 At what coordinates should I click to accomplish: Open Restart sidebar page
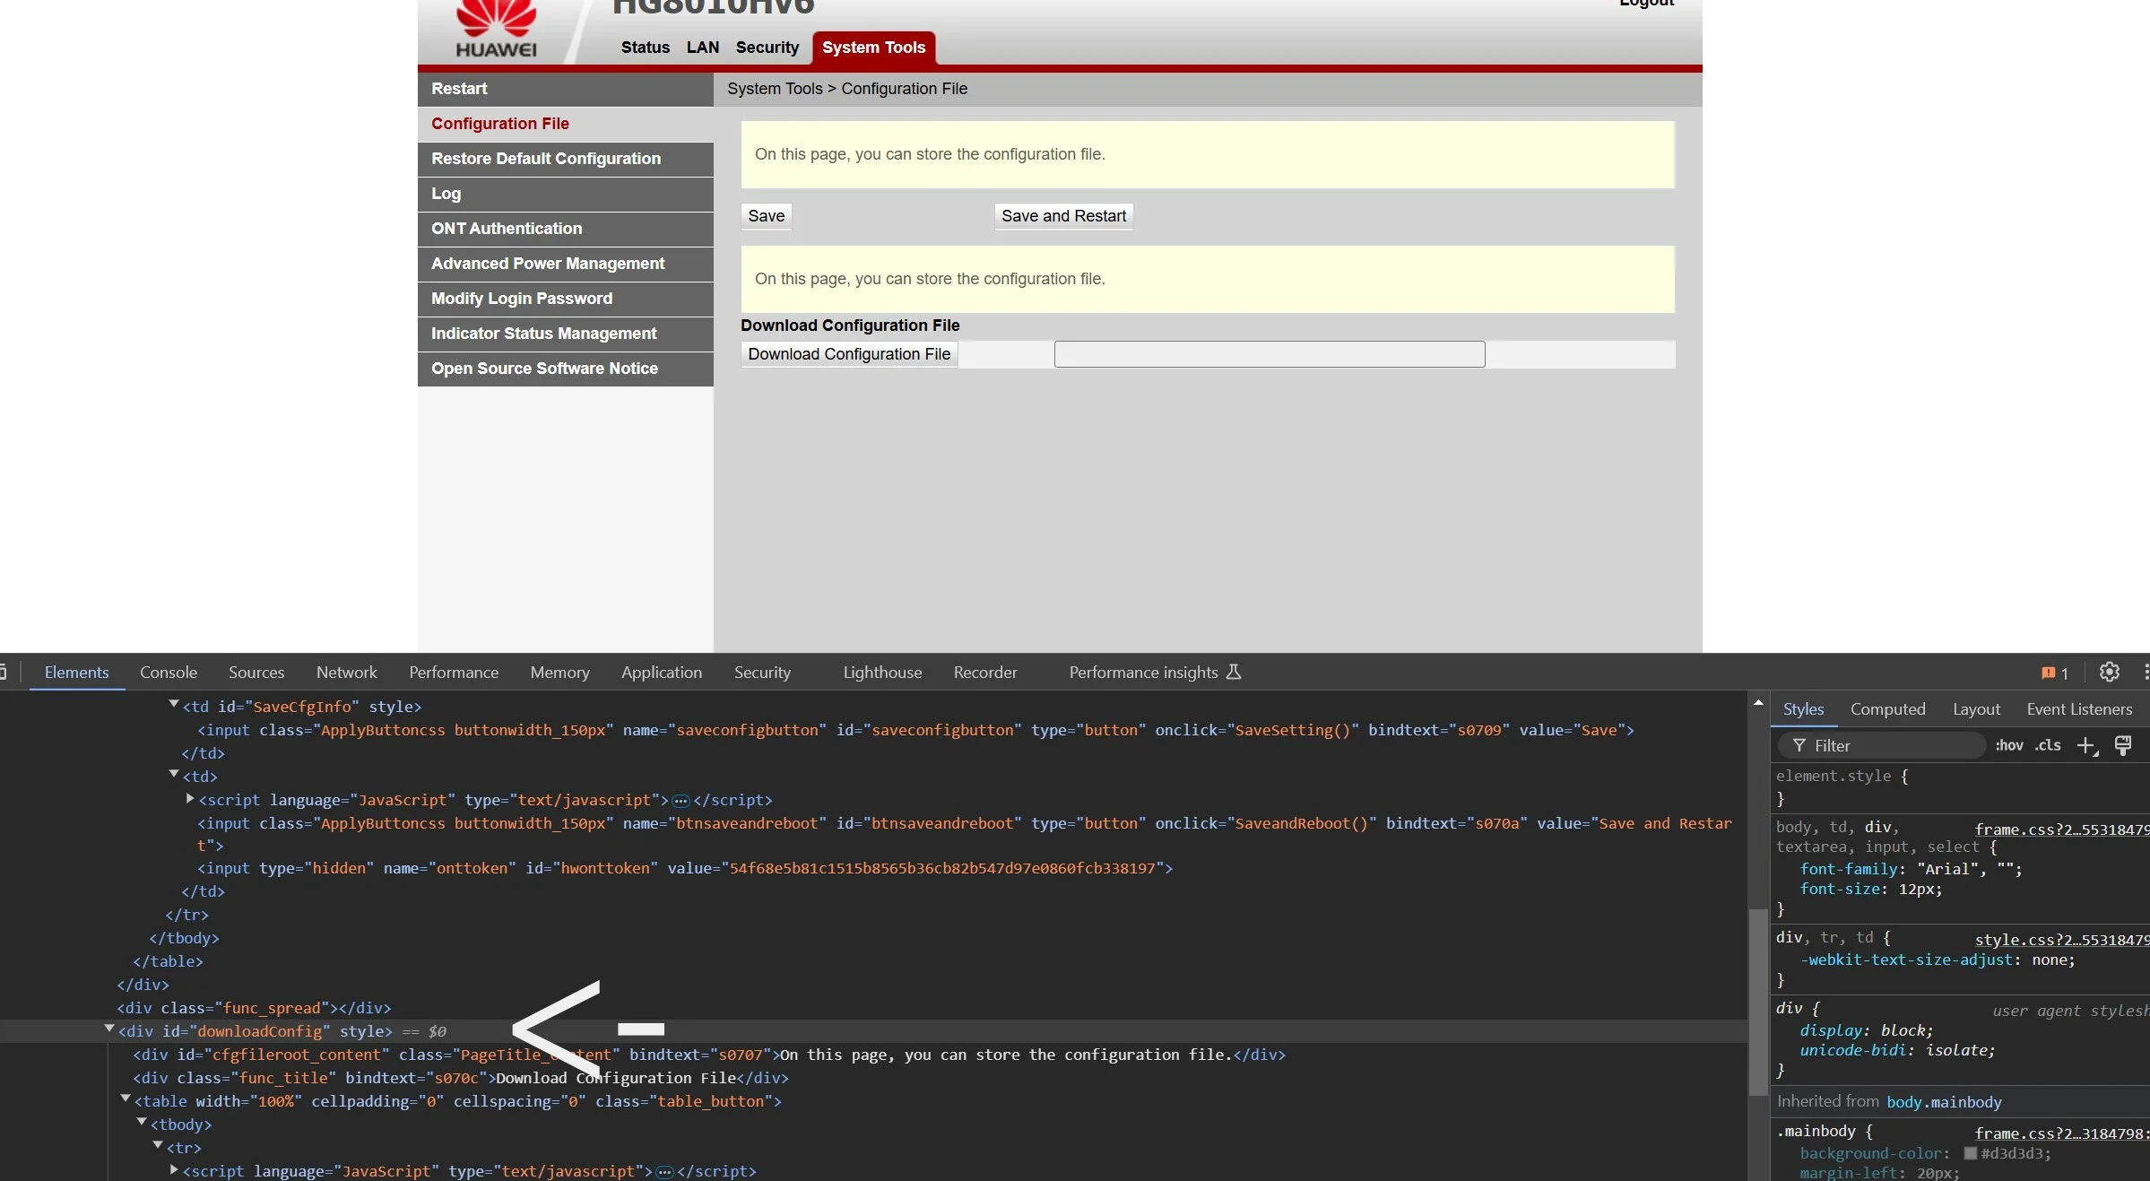click(x=566, y=89)
